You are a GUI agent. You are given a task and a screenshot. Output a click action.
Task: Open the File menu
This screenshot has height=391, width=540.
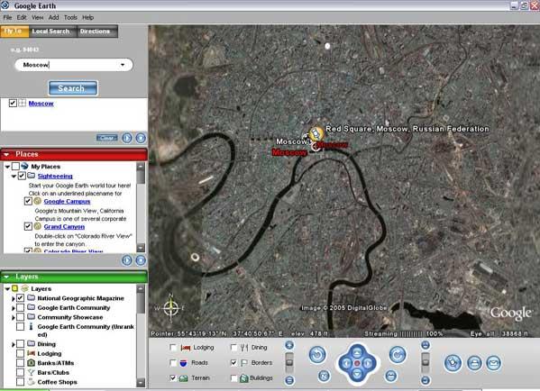[7, 17]
